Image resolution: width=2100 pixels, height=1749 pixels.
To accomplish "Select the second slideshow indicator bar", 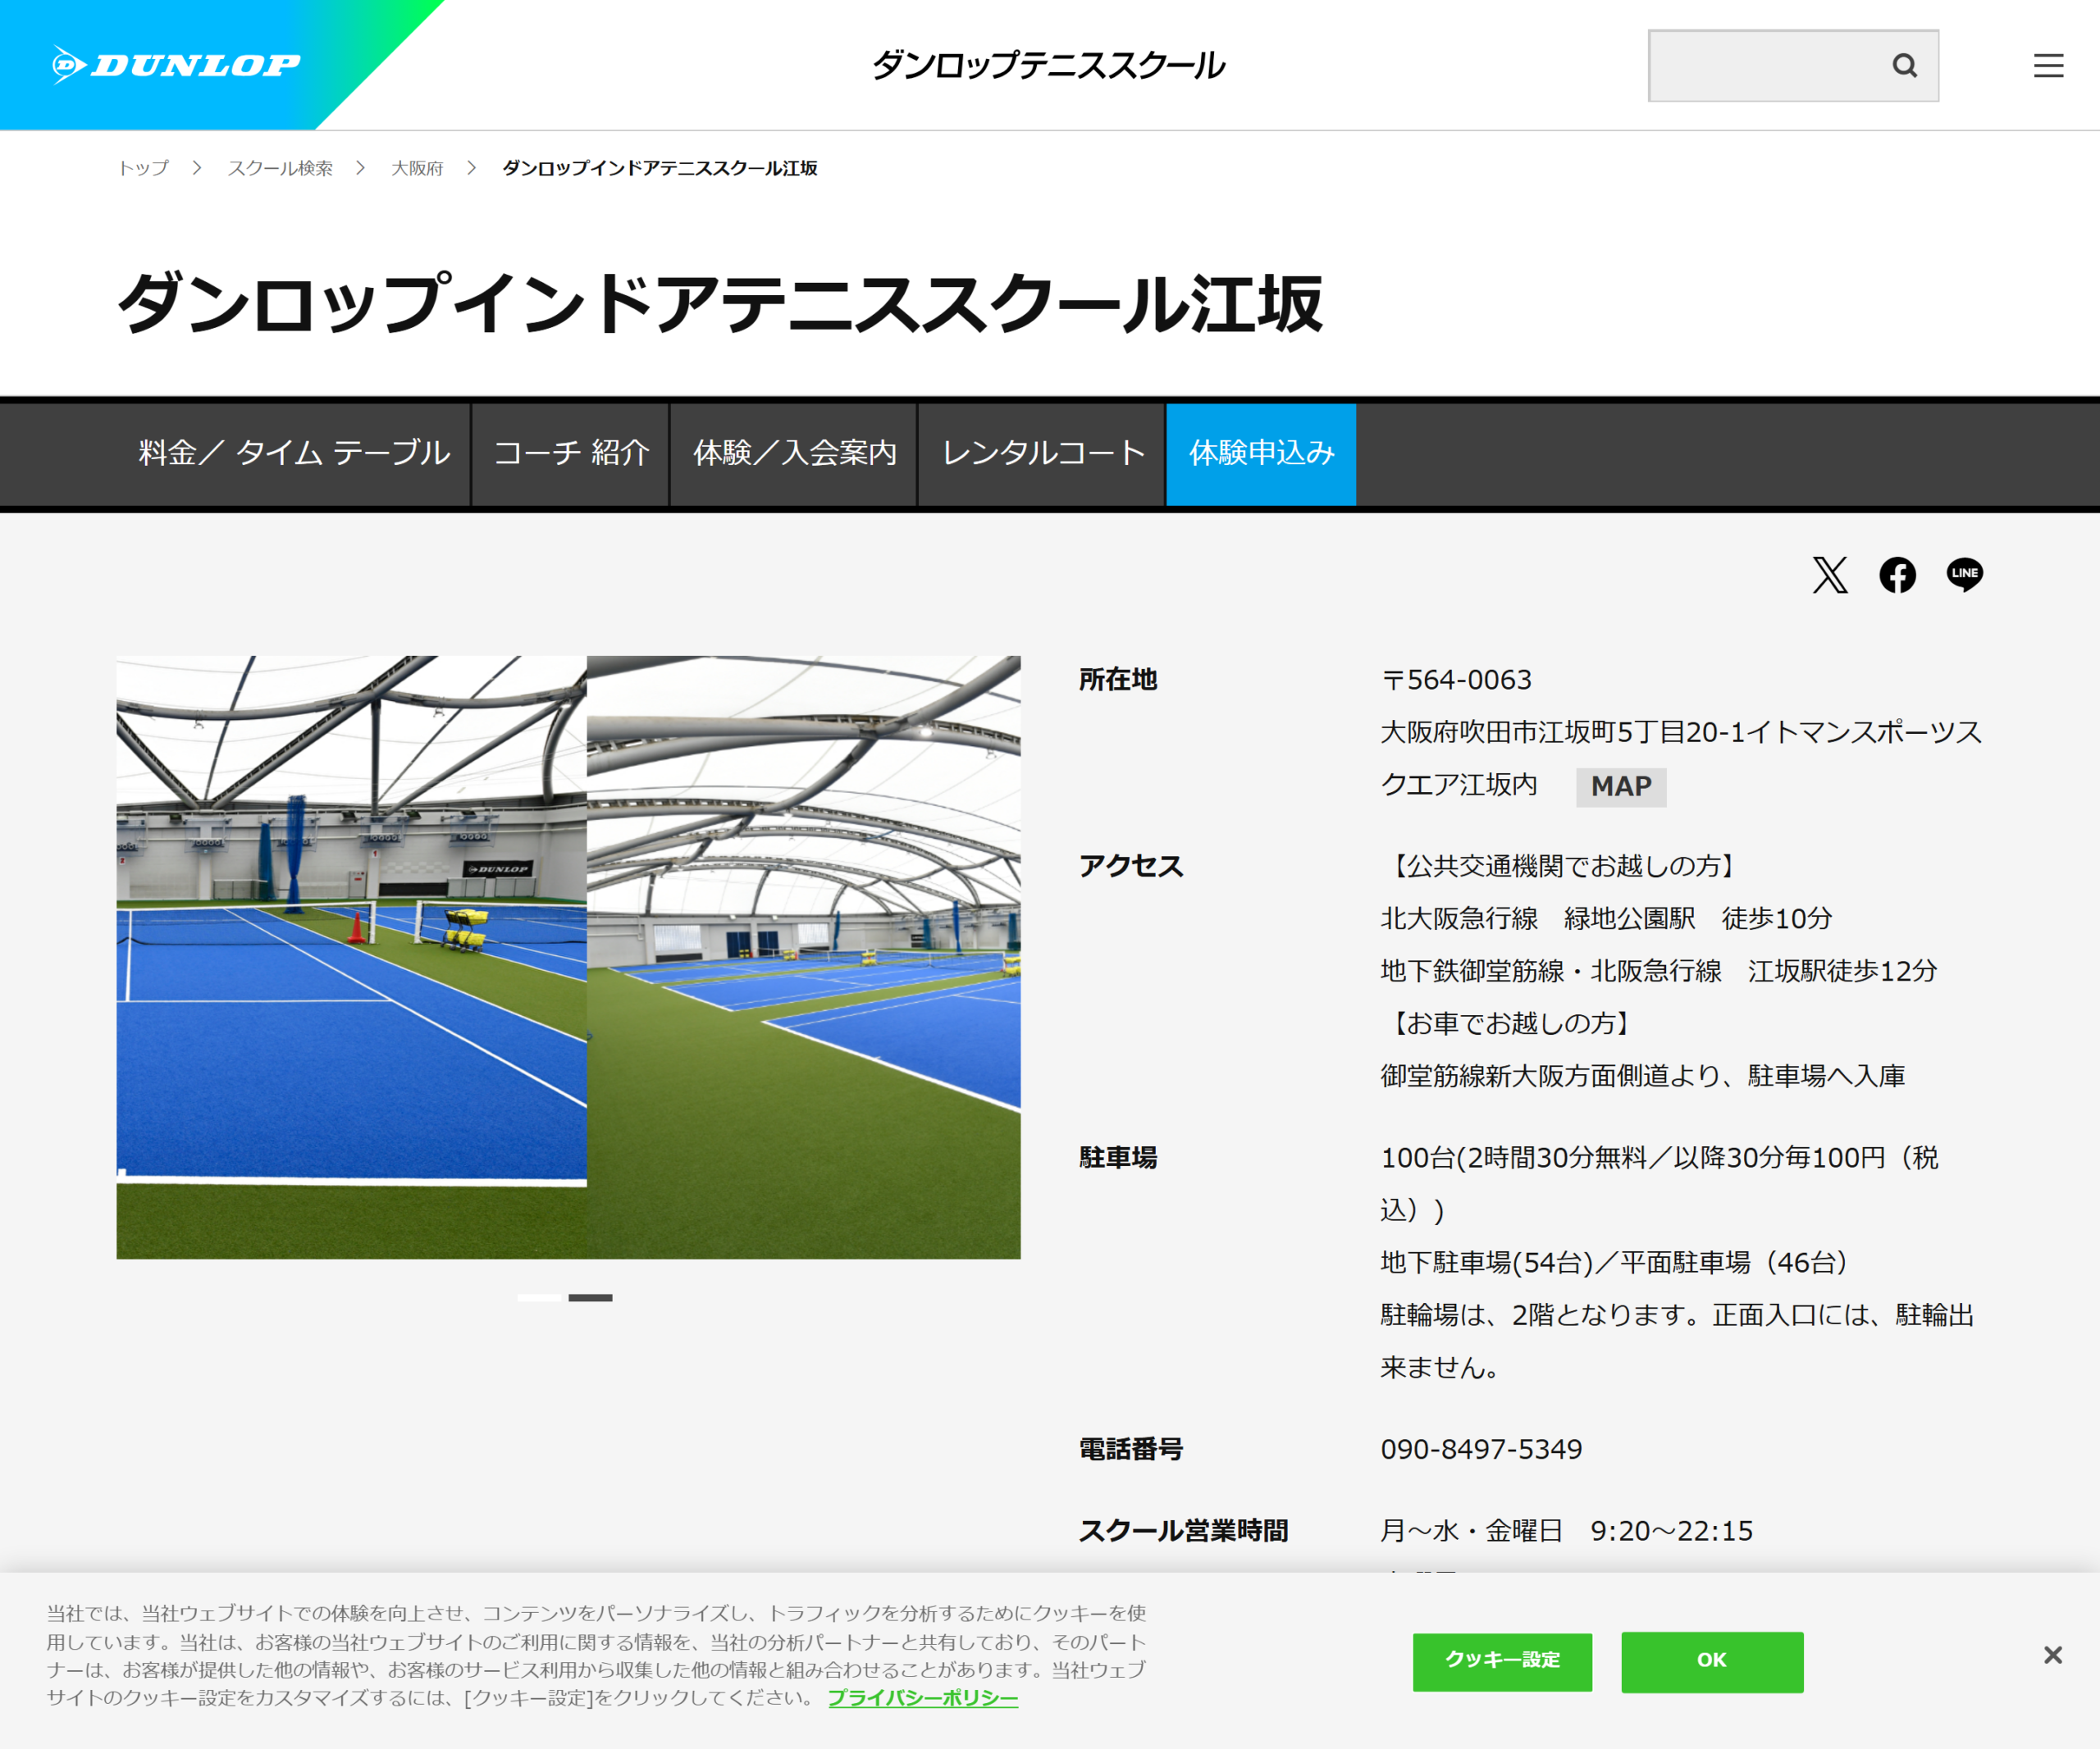I will pyautogui.click(x=590, y=1297).
